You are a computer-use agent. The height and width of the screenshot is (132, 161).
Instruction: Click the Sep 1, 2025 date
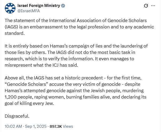pos(36,126)
